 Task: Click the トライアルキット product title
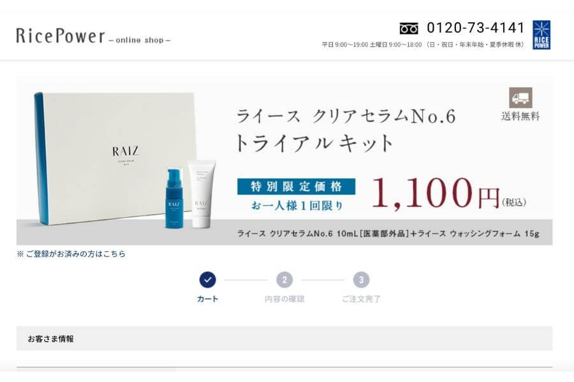(314, 143)
